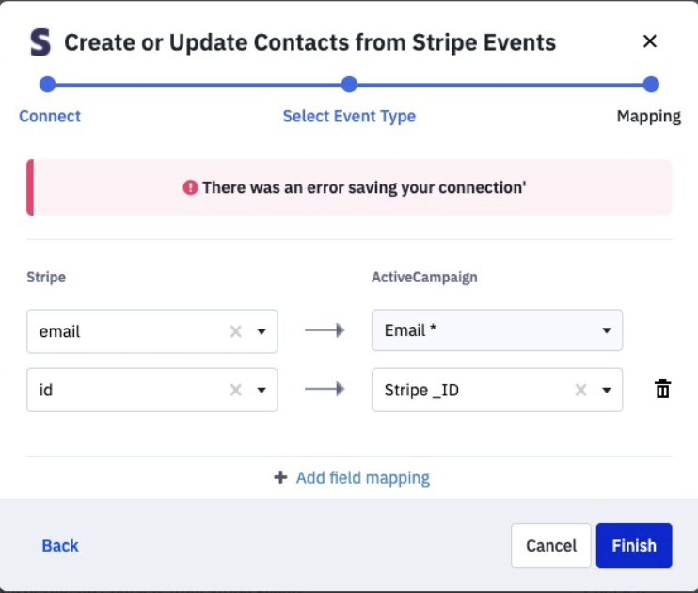Click the Add field mapping link
This screenshot has height=593, width=698.
[x=362, y=477]
